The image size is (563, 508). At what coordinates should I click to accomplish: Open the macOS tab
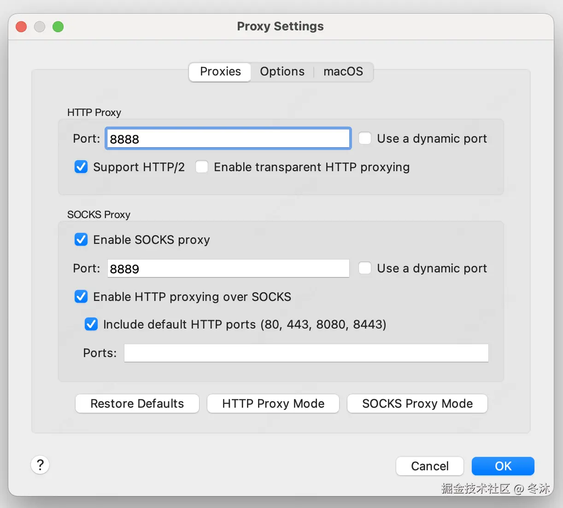coord(343,72)
